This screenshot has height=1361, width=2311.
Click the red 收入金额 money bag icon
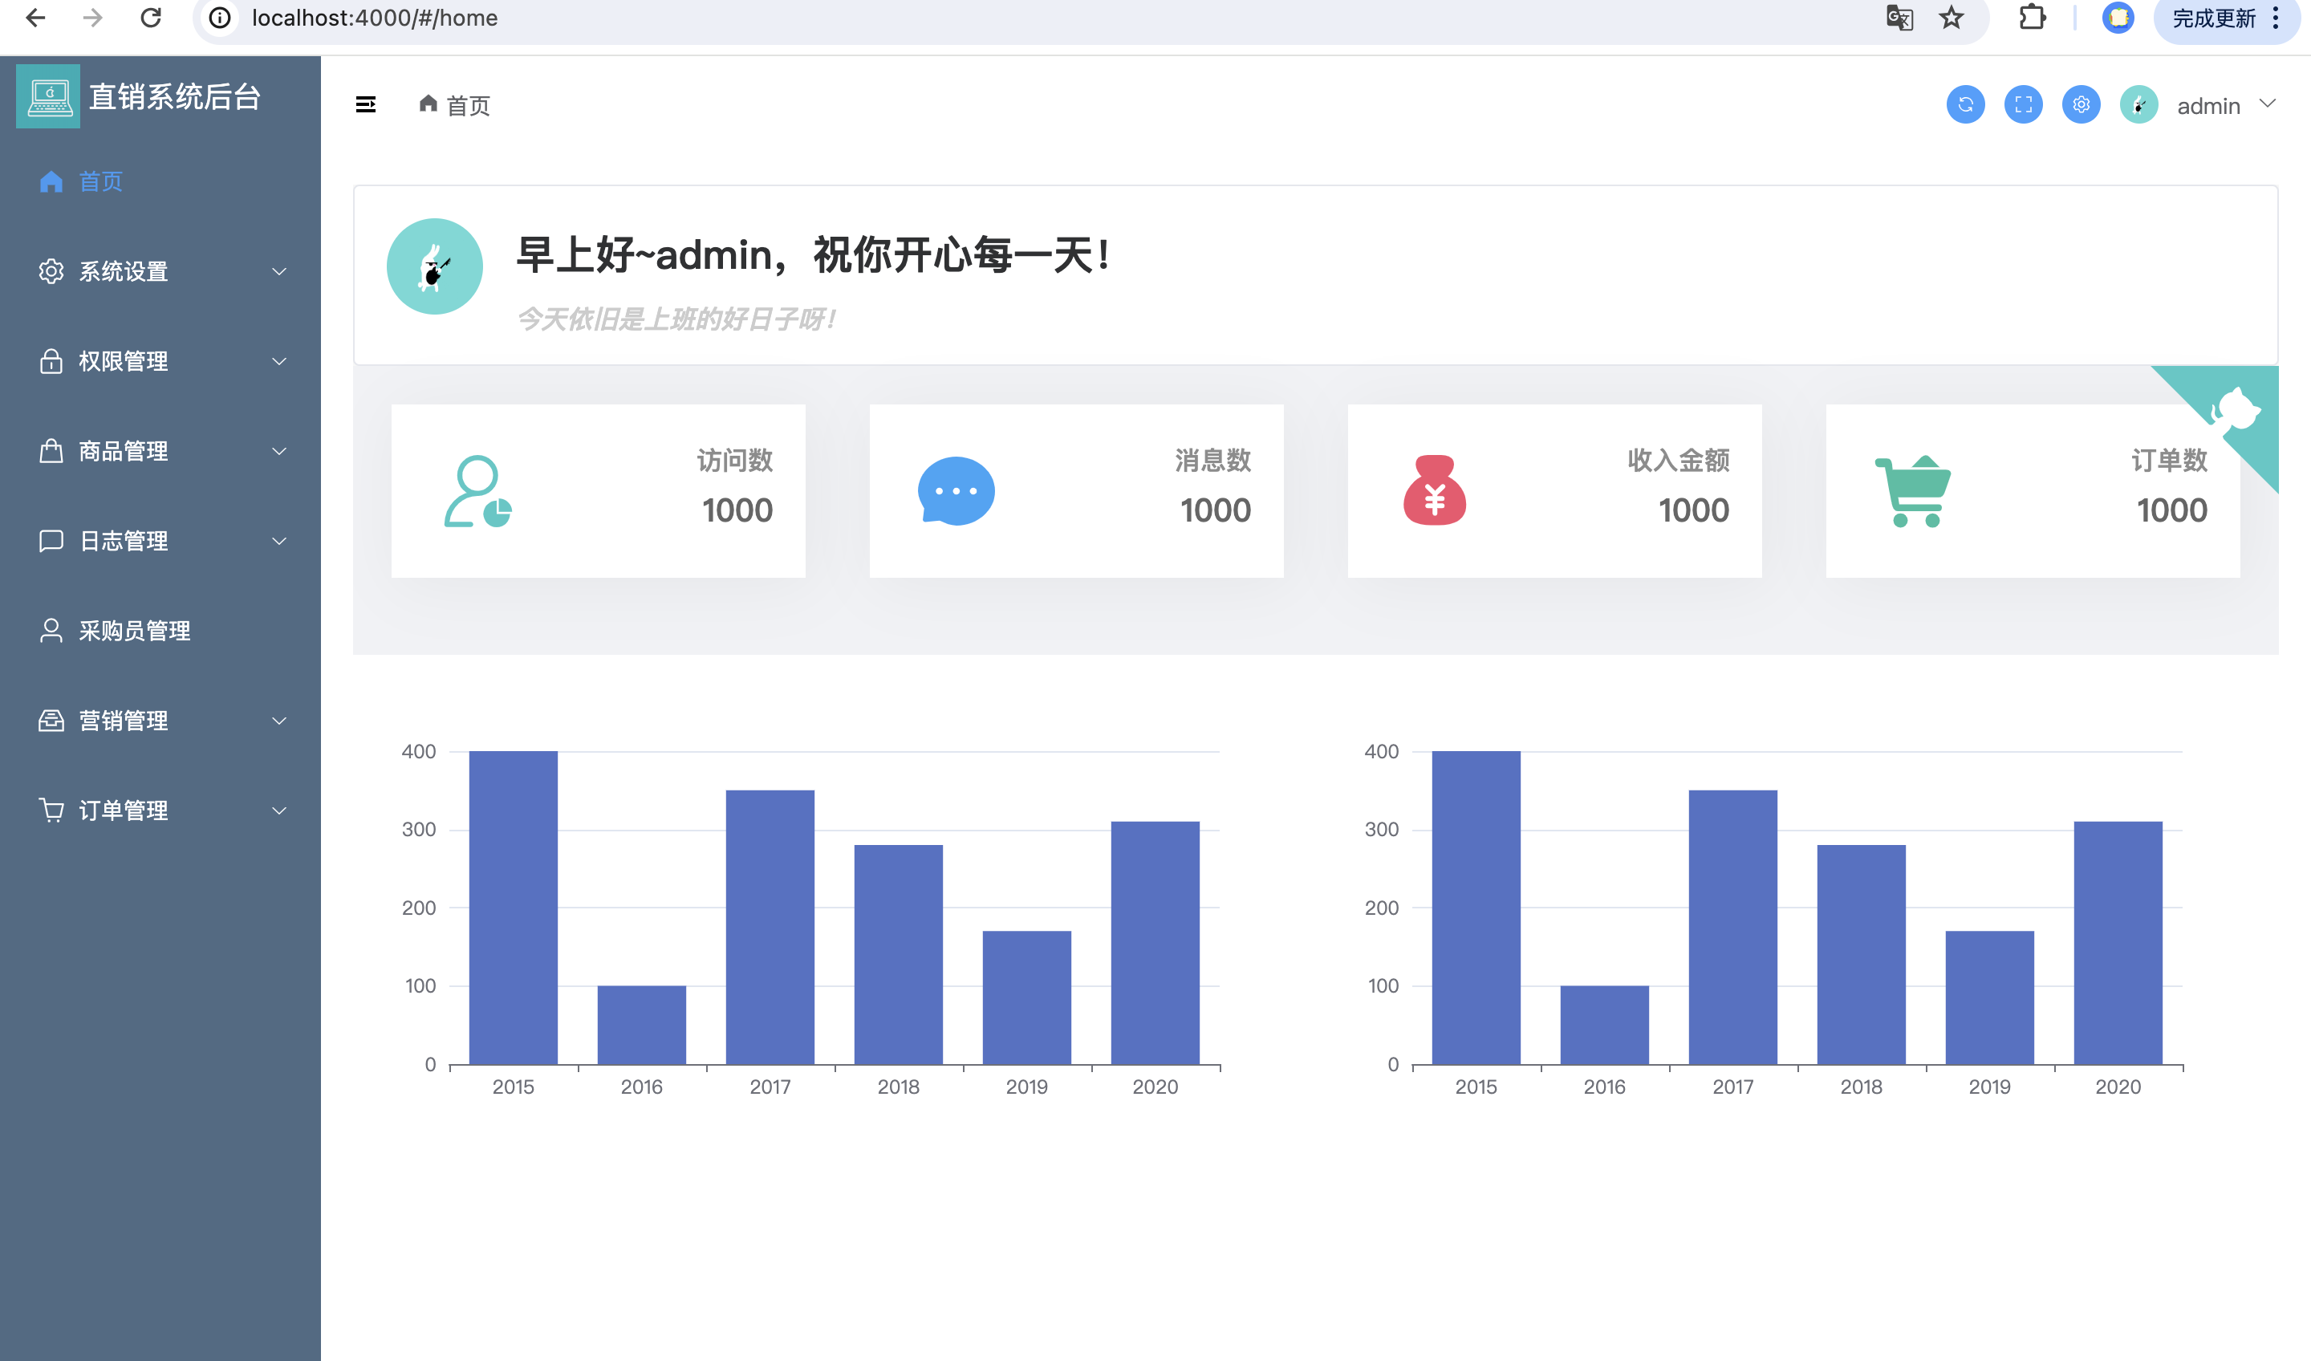[1434, 492]
